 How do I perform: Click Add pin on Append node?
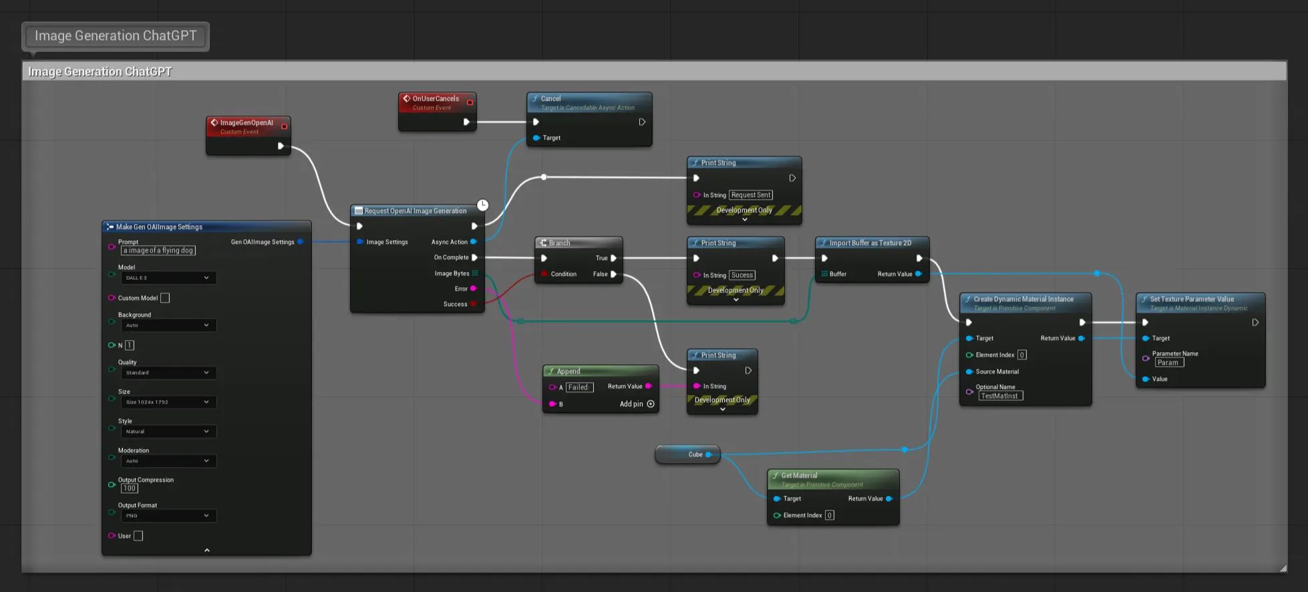click(x=637, y=404)
